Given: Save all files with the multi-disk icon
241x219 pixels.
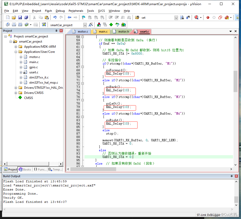Looking at the screenshot, I should (26, 17).
